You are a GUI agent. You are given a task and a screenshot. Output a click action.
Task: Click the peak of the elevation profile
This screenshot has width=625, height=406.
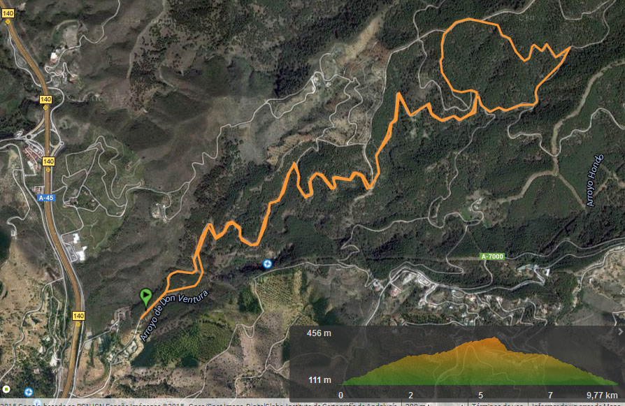(x=494, y=339)
